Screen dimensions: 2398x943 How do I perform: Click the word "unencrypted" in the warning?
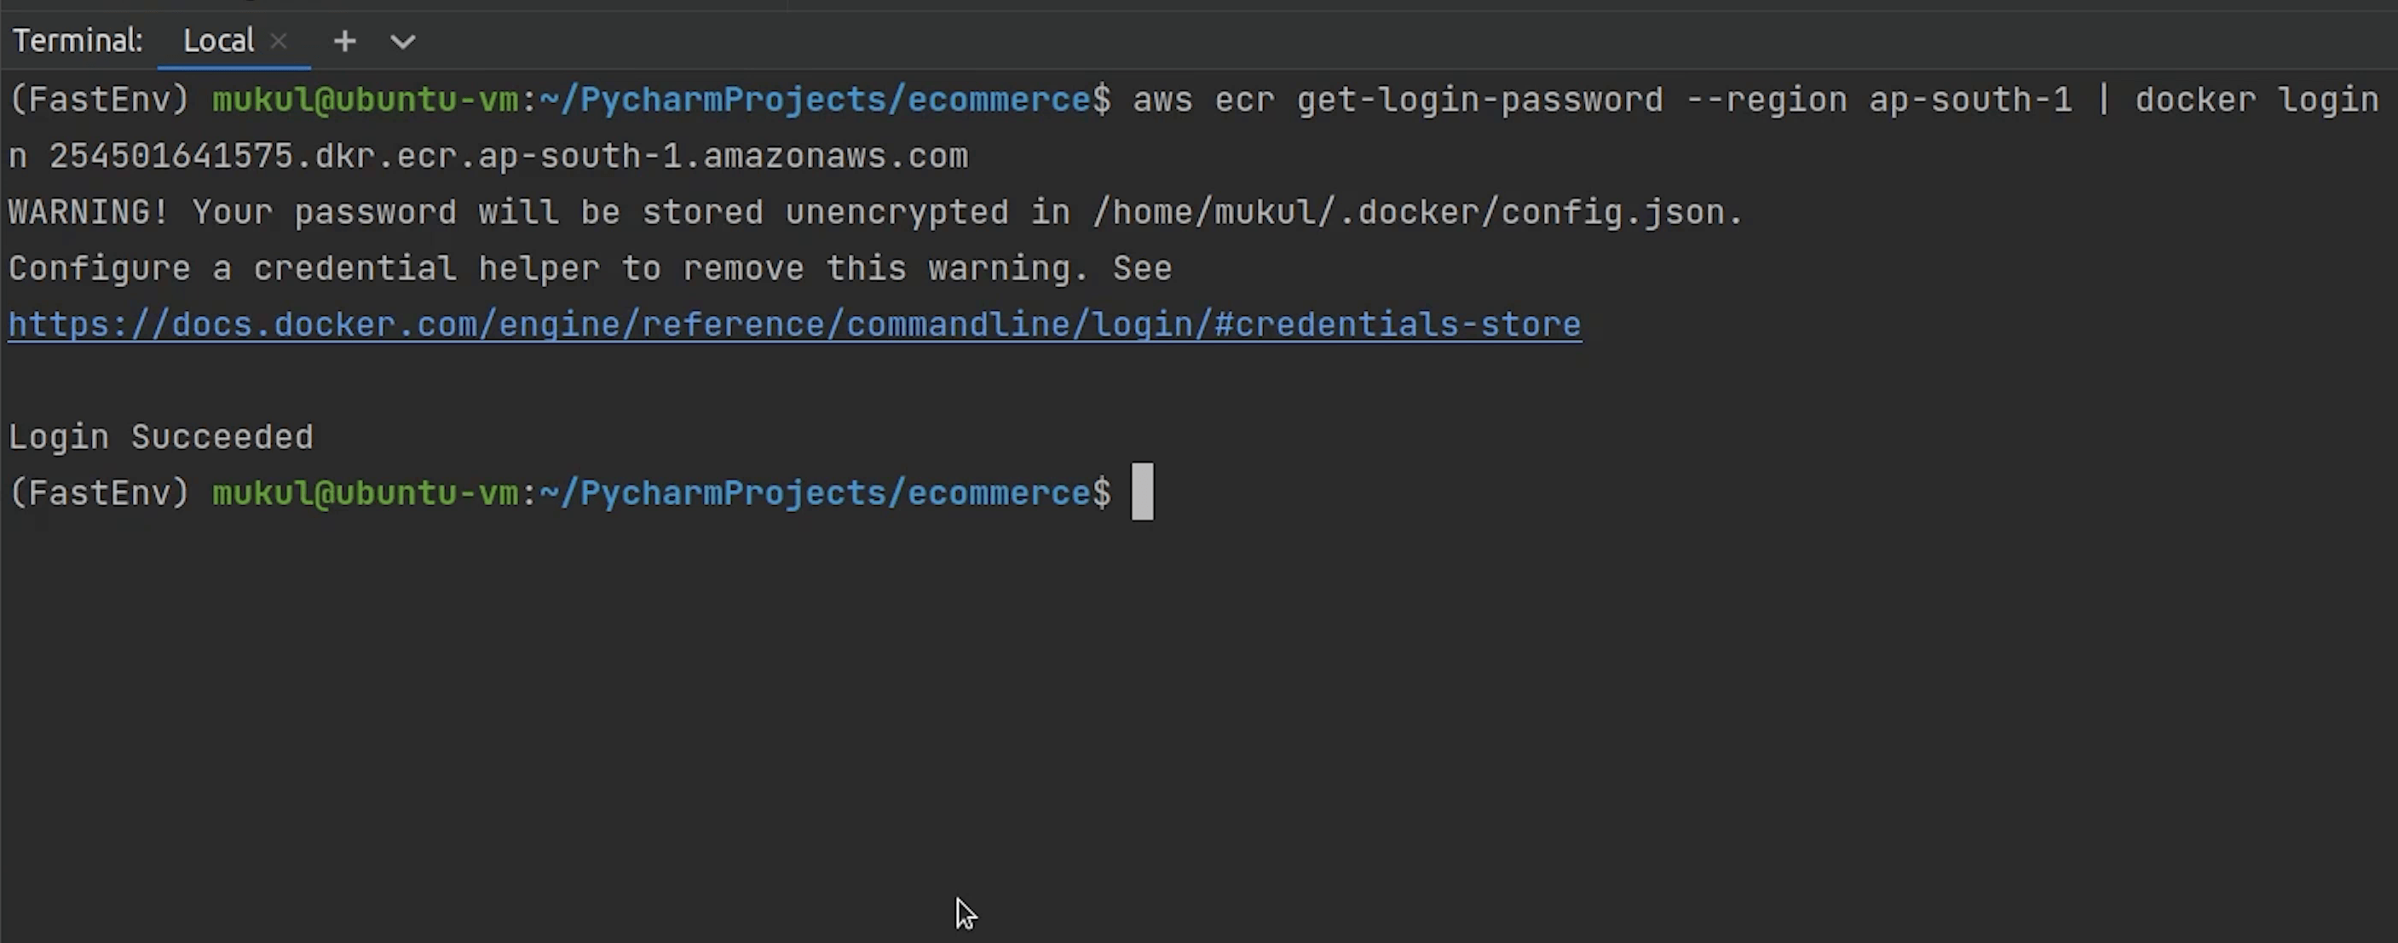point(896,212)
